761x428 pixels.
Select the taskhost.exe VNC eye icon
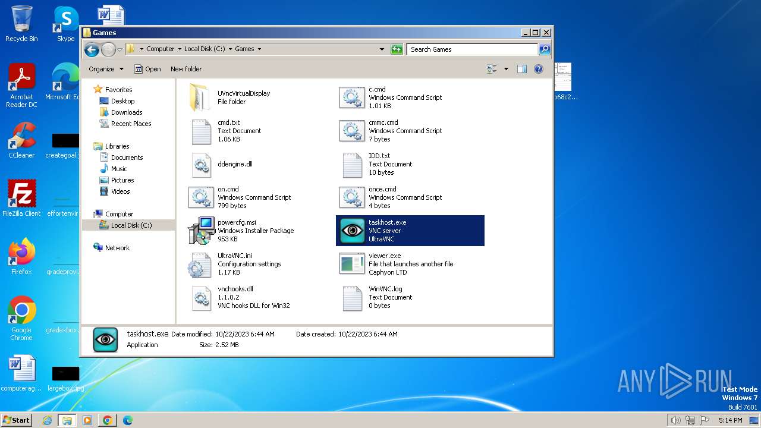352,231
